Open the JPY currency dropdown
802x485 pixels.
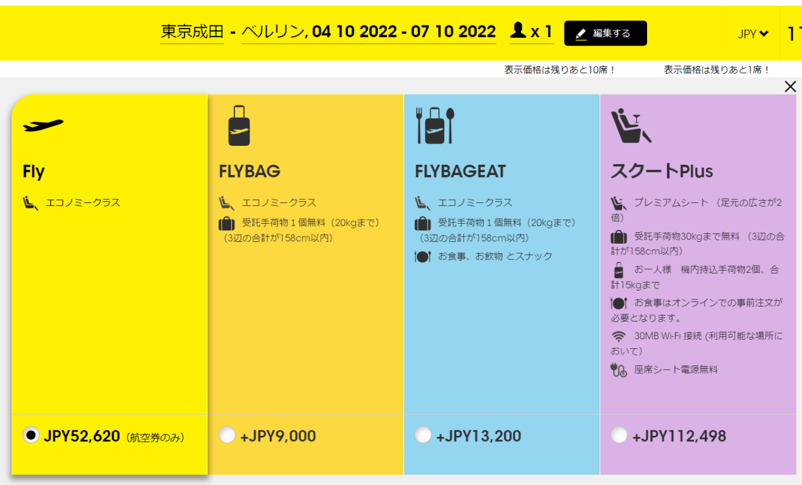753,34
